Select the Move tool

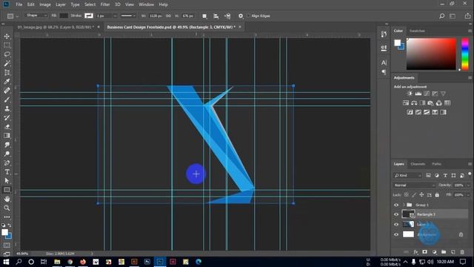coord(7,36)
